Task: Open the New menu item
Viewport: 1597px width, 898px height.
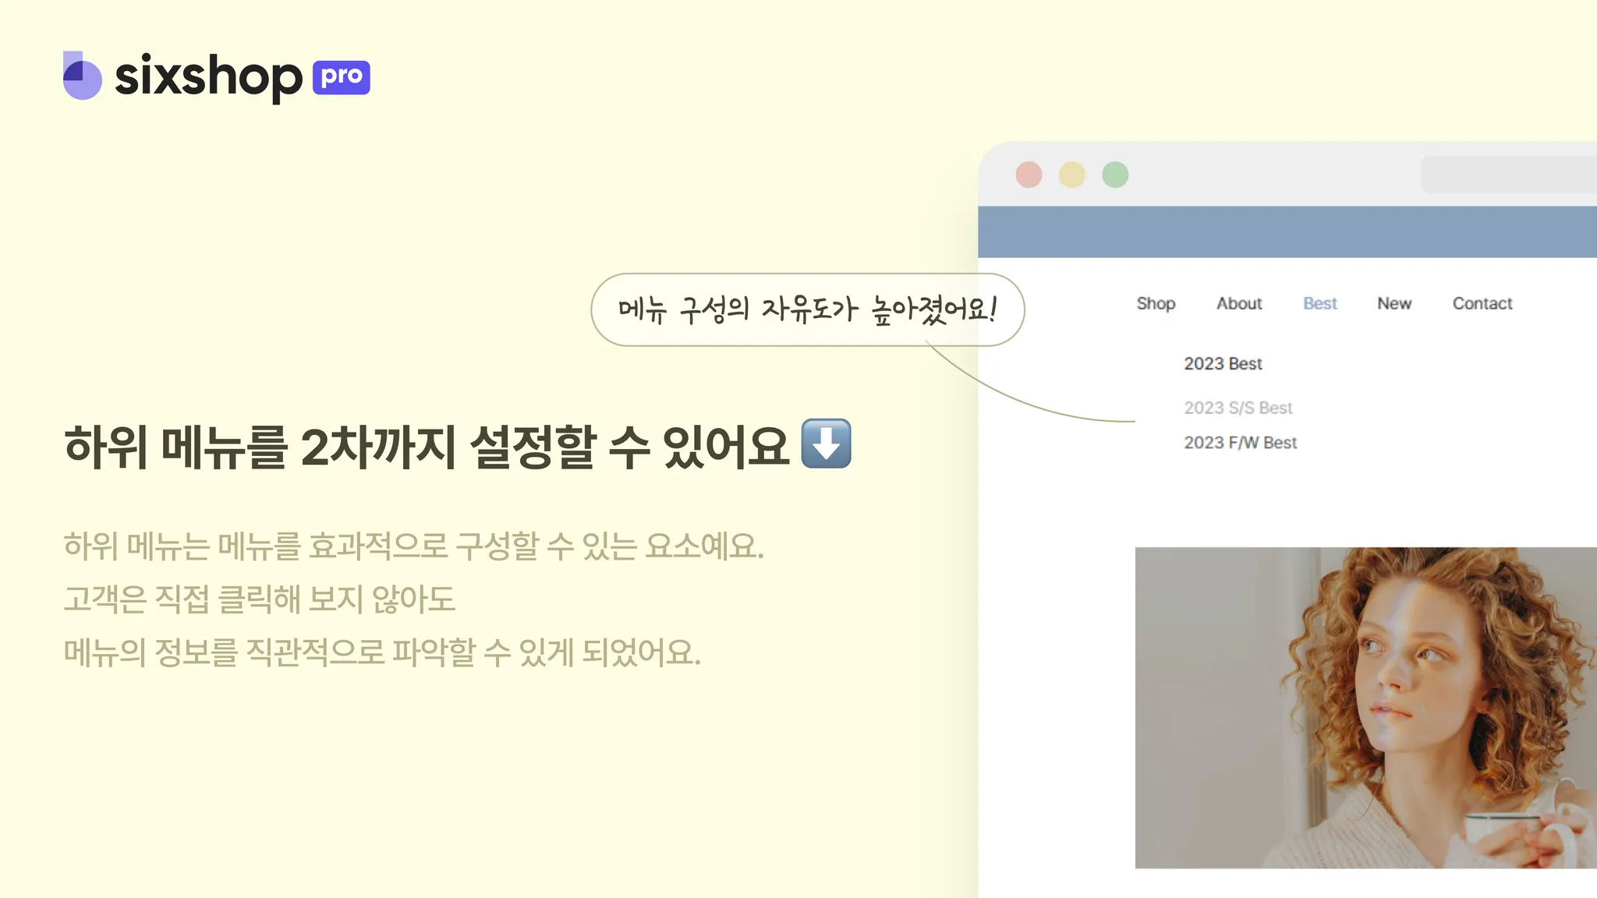Action: coord(1394,303)
